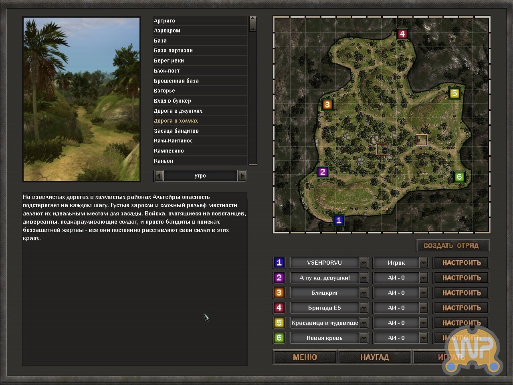Choose the Аэродром map from list
Viewport: 513px width, 385px height.
coord(167,30)
